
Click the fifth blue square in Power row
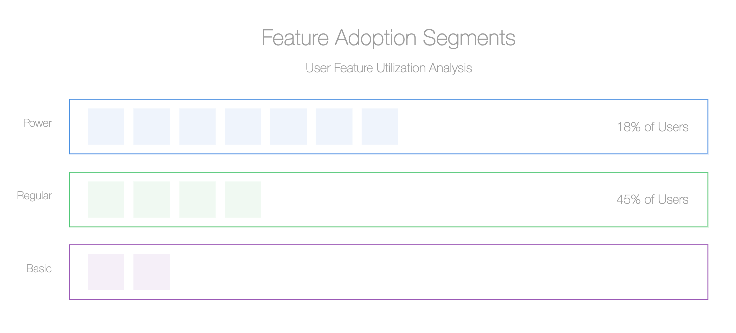pos(289,127)
